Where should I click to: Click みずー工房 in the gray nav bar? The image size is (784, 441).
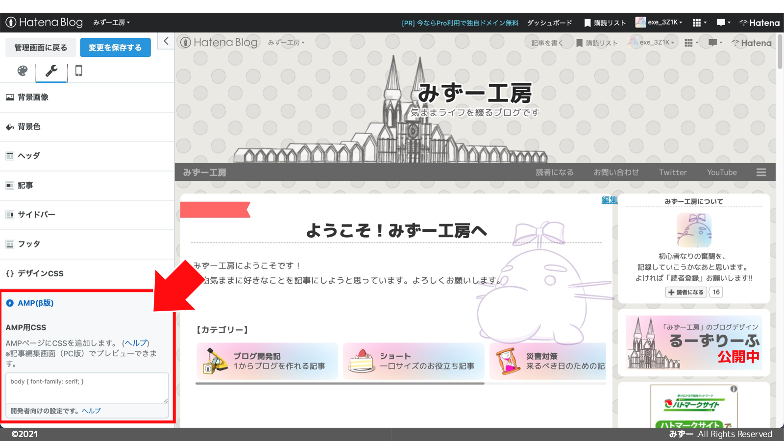205,172
